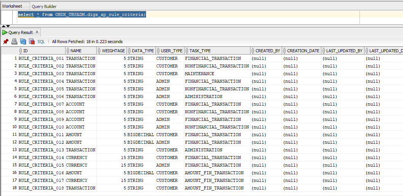Open the Query Builder tab
The image size is (403, 196).
(x=44, y=6)
